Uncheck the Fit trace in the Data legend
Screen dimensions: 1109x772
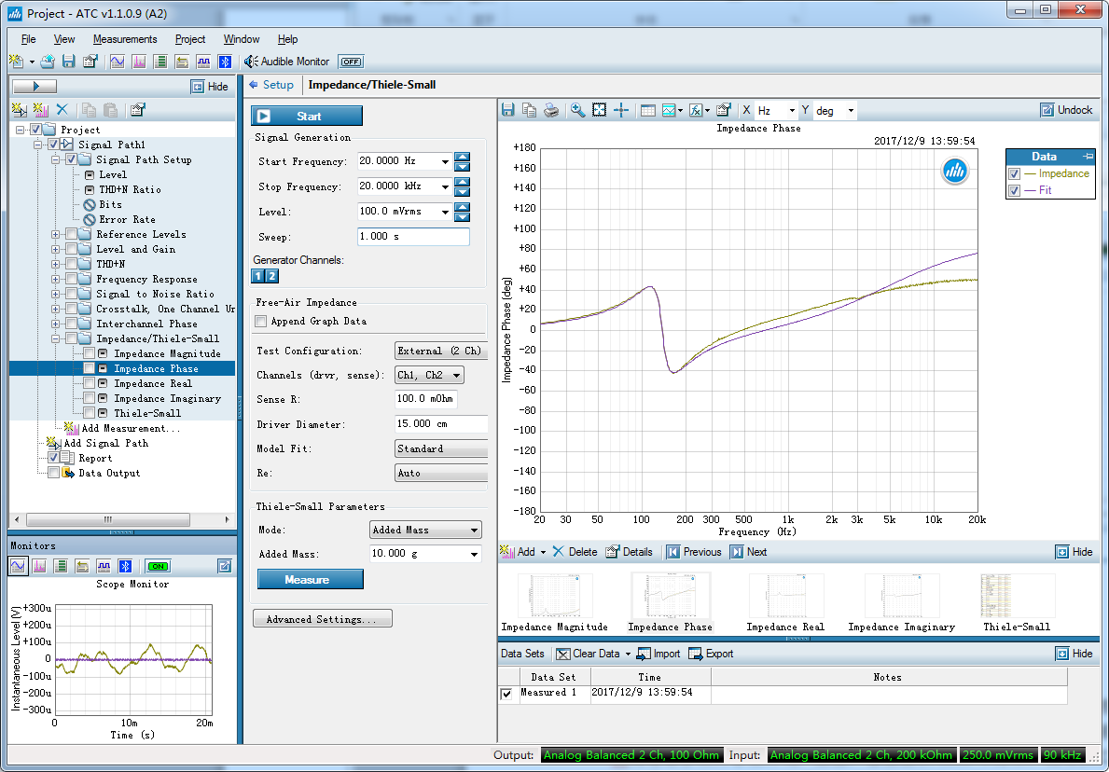(1014, 190)
